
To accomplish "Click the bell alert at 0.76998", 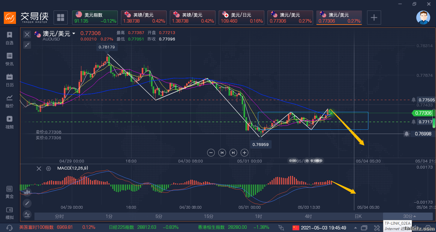I will pos(407,134).
